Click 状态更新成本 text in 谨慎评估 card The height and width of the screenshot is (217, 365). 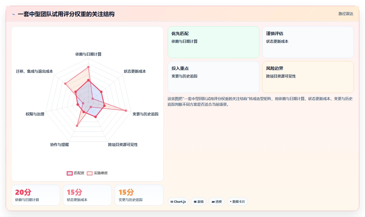coord(277,41)
